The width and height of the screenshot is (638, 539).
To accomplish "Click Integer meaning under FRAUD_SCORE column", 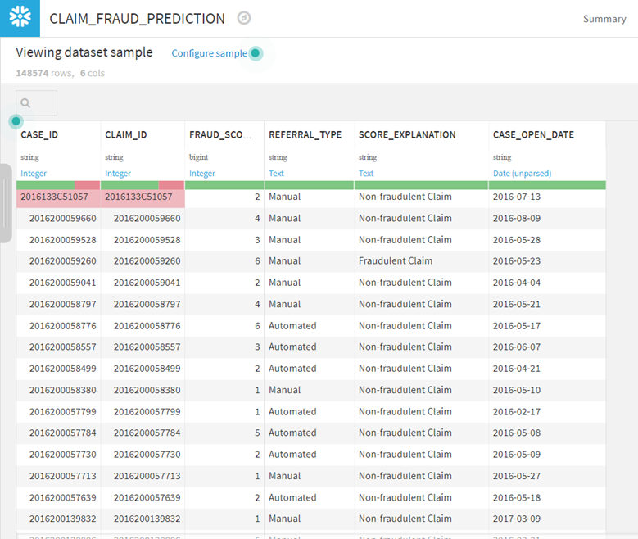I will [201, 174].
